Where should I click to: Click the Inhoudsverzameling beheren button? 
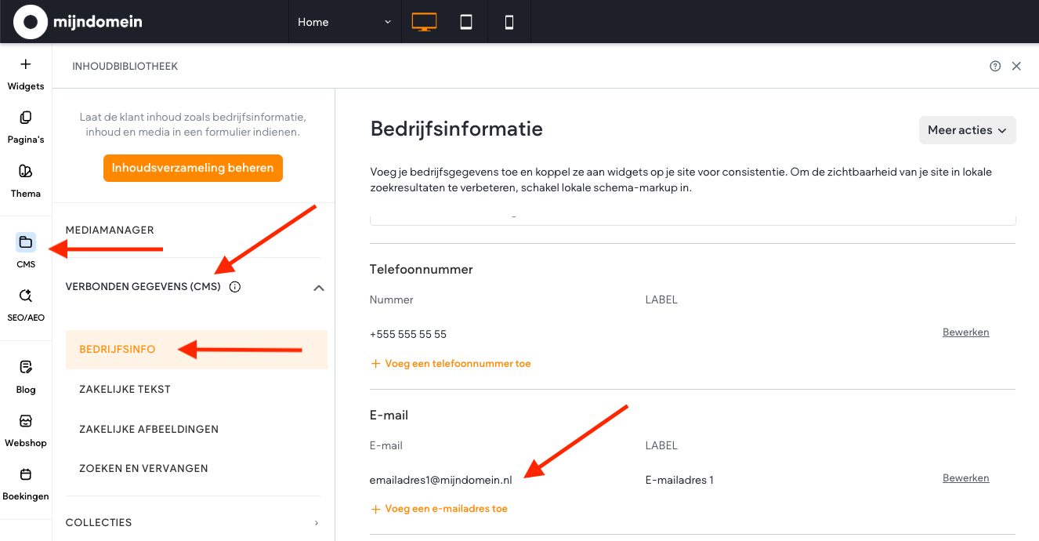[193, 168]
